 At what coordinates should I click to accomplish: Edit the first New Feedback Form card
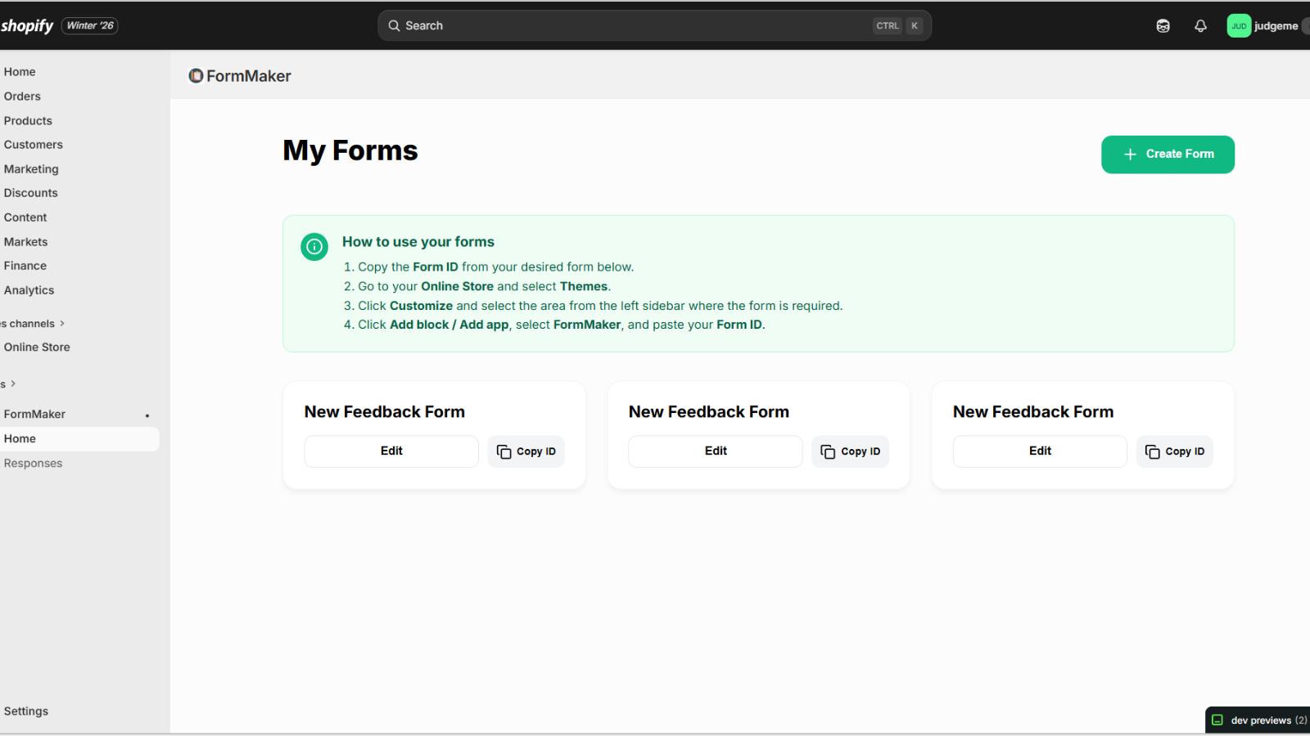[x=391, y=451]
